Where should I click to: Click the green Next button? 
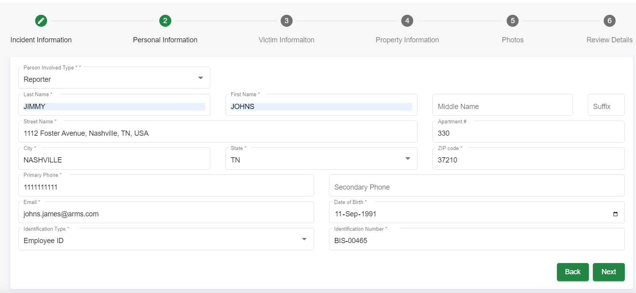609,272
